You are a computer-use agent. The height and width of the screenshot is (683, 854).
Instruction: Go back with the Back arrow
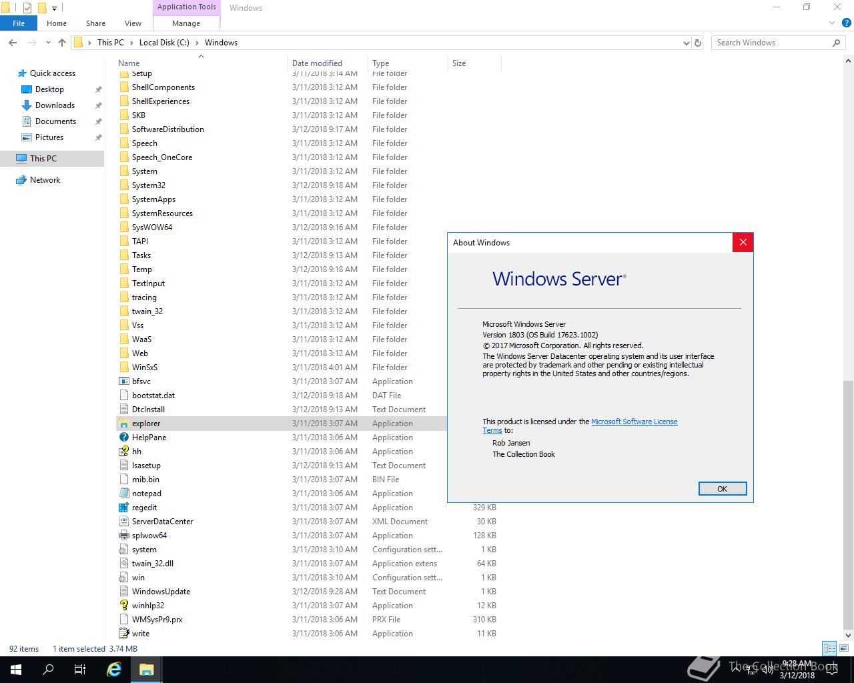(x=13, y=43)
